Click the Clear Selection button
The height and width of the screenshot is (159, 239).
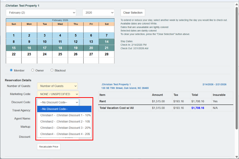coord(133,13)
